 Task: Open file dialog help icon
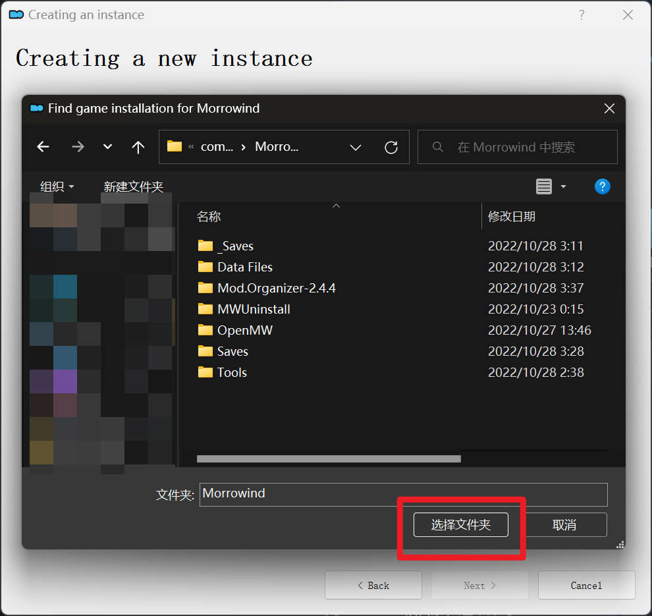[x=602, y=186]
